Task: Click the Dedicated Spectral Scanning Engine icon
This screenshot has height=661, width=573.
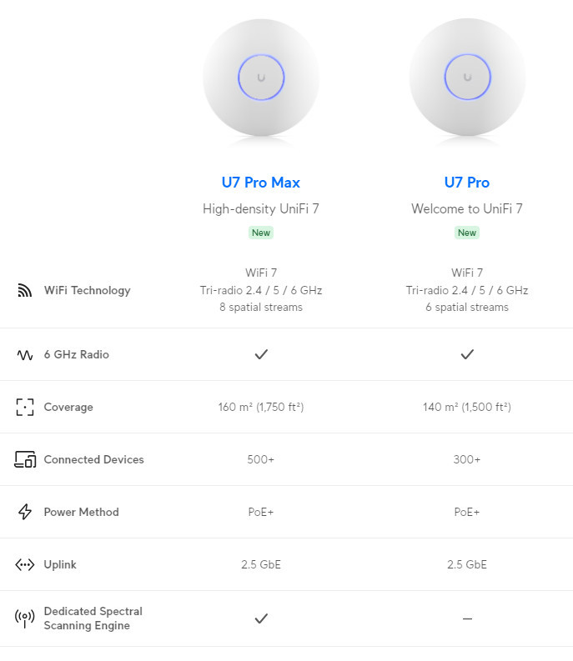Action: pos(24,618)
